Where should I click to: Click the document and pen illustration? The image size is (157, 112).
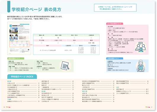click(x=65, y=66)
